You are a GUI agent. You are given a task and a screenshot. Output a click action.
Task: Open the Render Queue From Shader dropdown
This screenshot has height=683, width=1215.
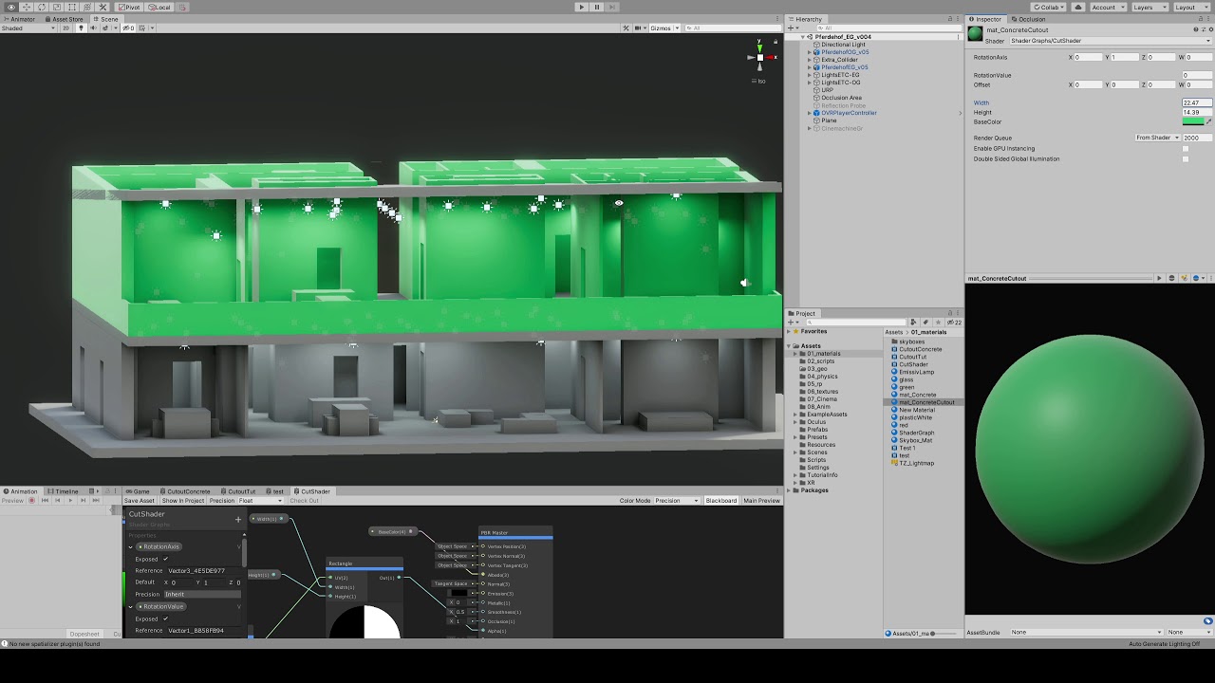coord(1157,138)
